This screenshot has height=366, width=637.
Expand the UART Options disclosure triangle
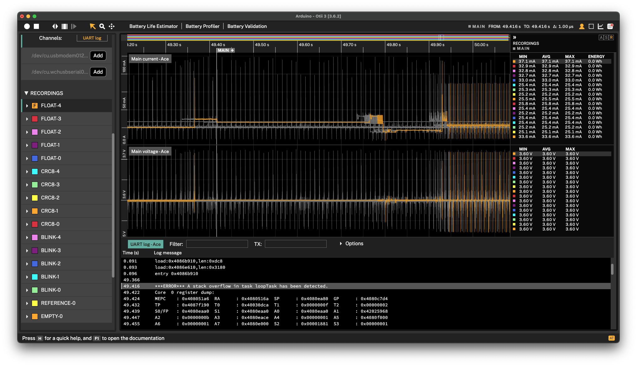341,244
